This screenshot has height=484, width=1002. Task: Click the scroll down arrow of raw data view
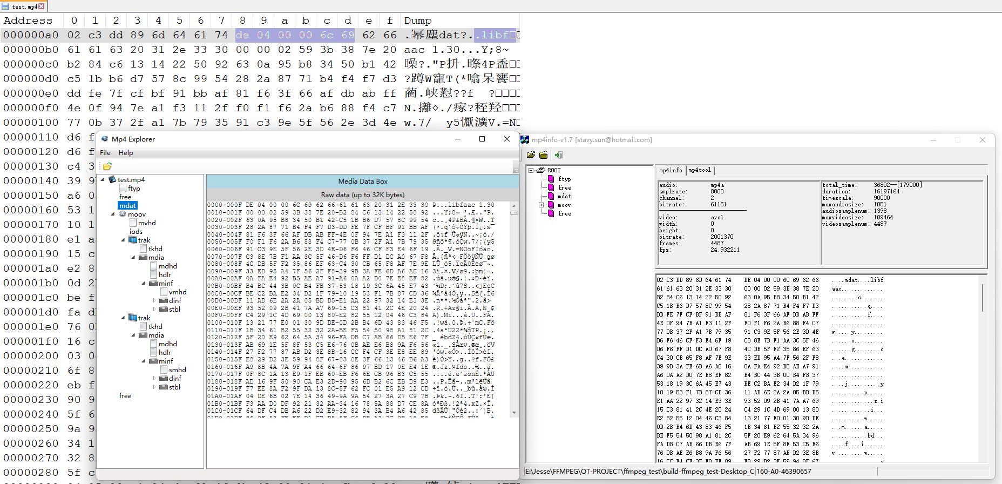[x=514, y=413]
